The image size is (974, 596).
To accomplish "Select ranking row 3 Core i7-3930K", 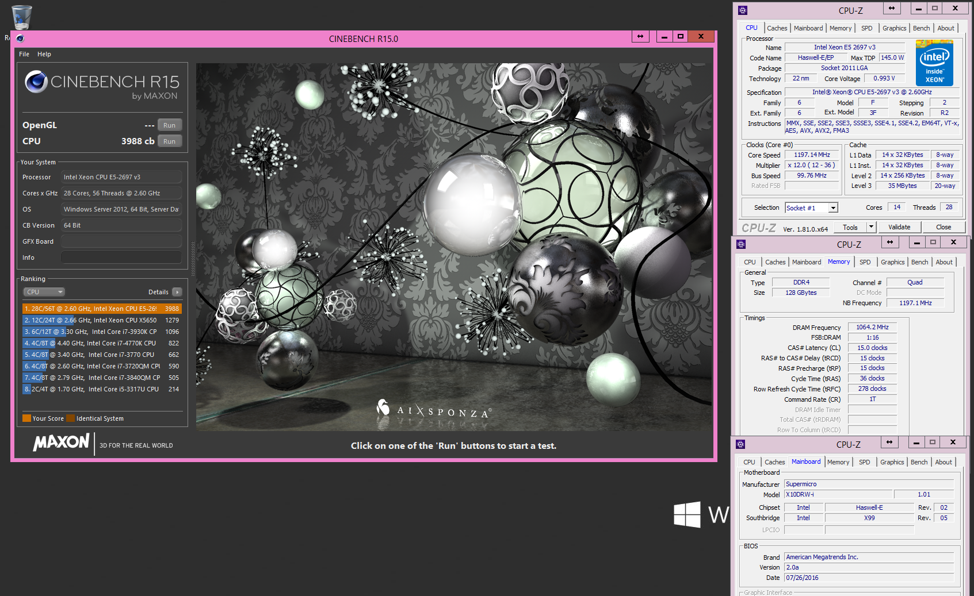I will pyautogui.click(x=102, y=332).
